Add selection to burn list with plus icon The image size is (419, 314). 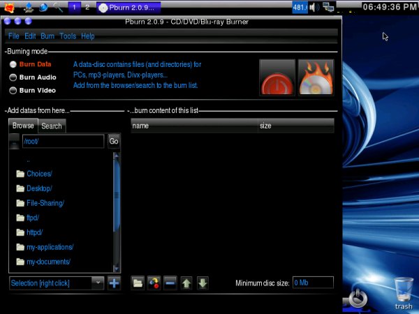[114, 283]
